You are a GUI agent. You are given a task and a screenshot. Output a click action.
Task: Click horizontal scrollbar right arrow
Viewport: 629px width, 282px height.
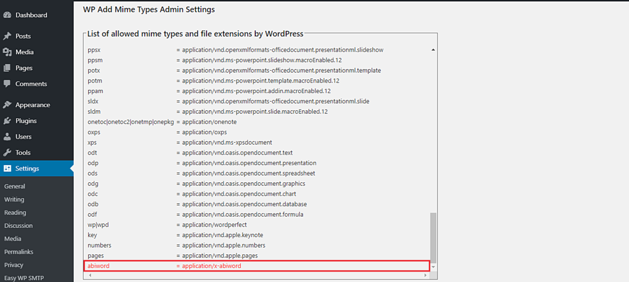[x=426, y=276]
